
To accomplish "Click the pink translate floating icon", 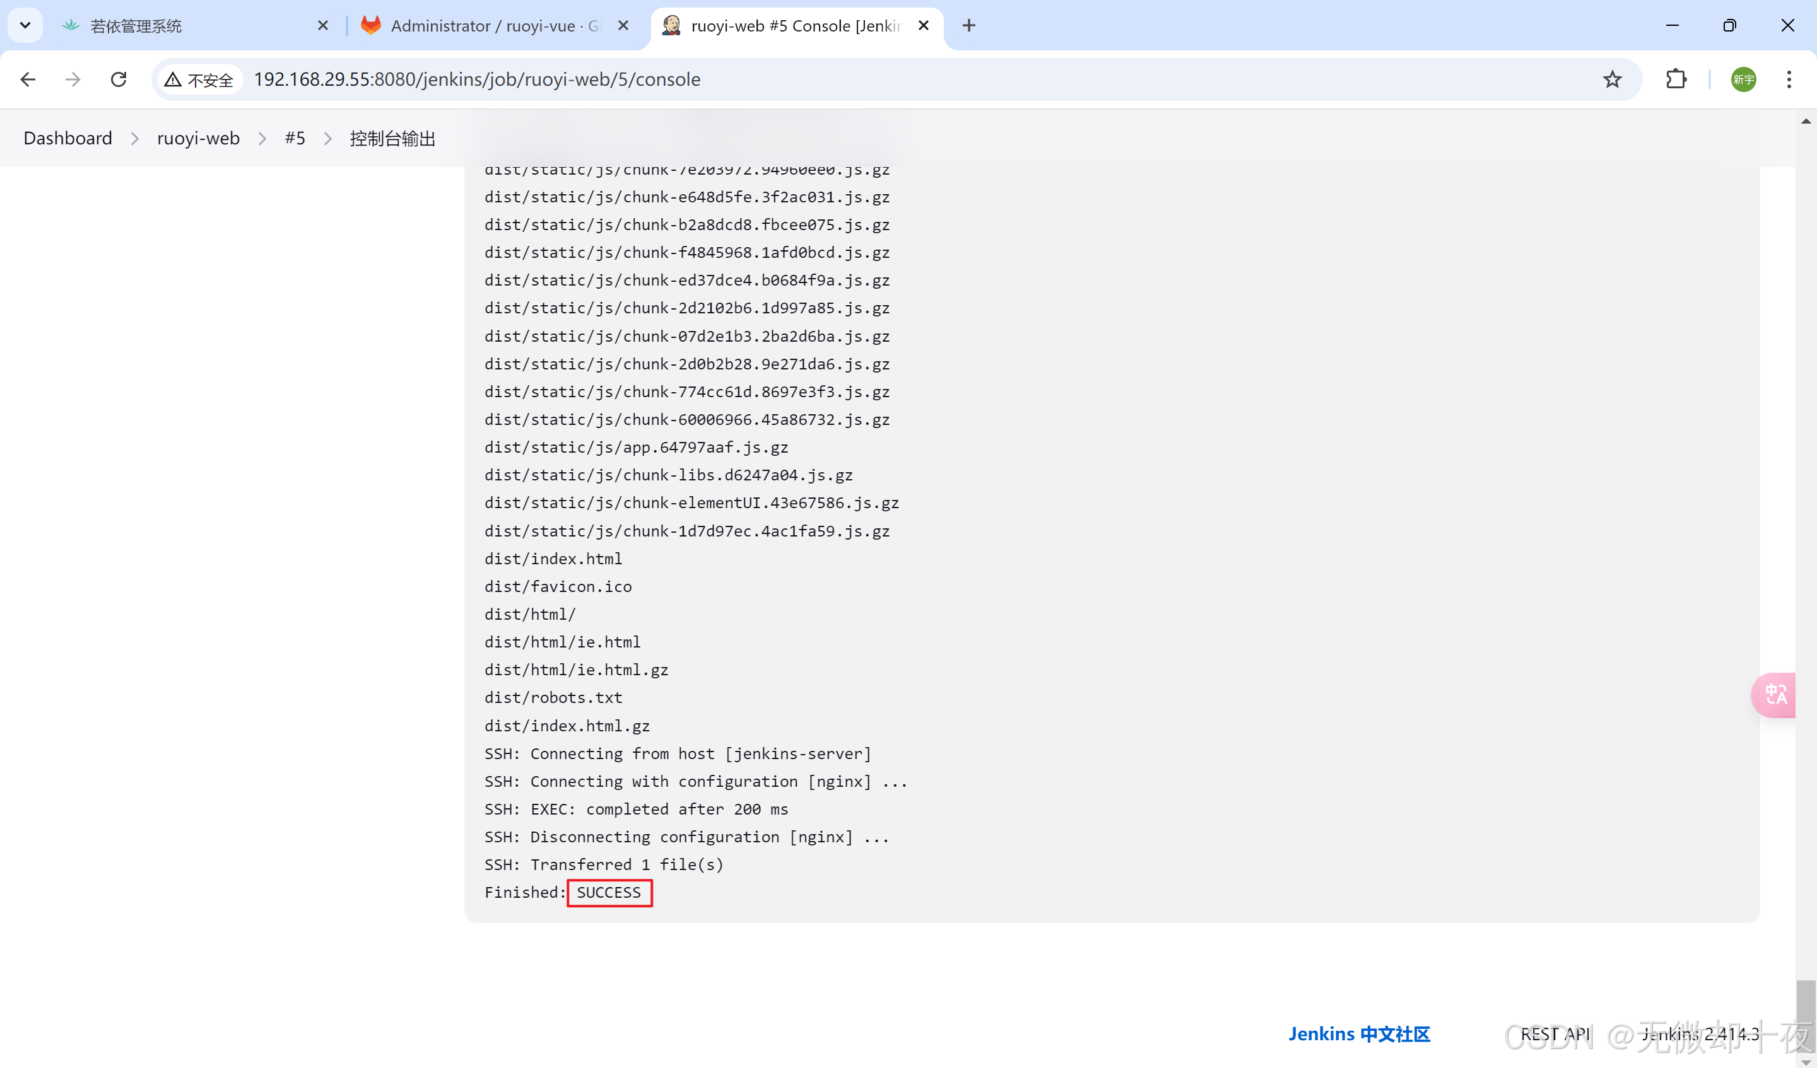I will [1775, 695].
